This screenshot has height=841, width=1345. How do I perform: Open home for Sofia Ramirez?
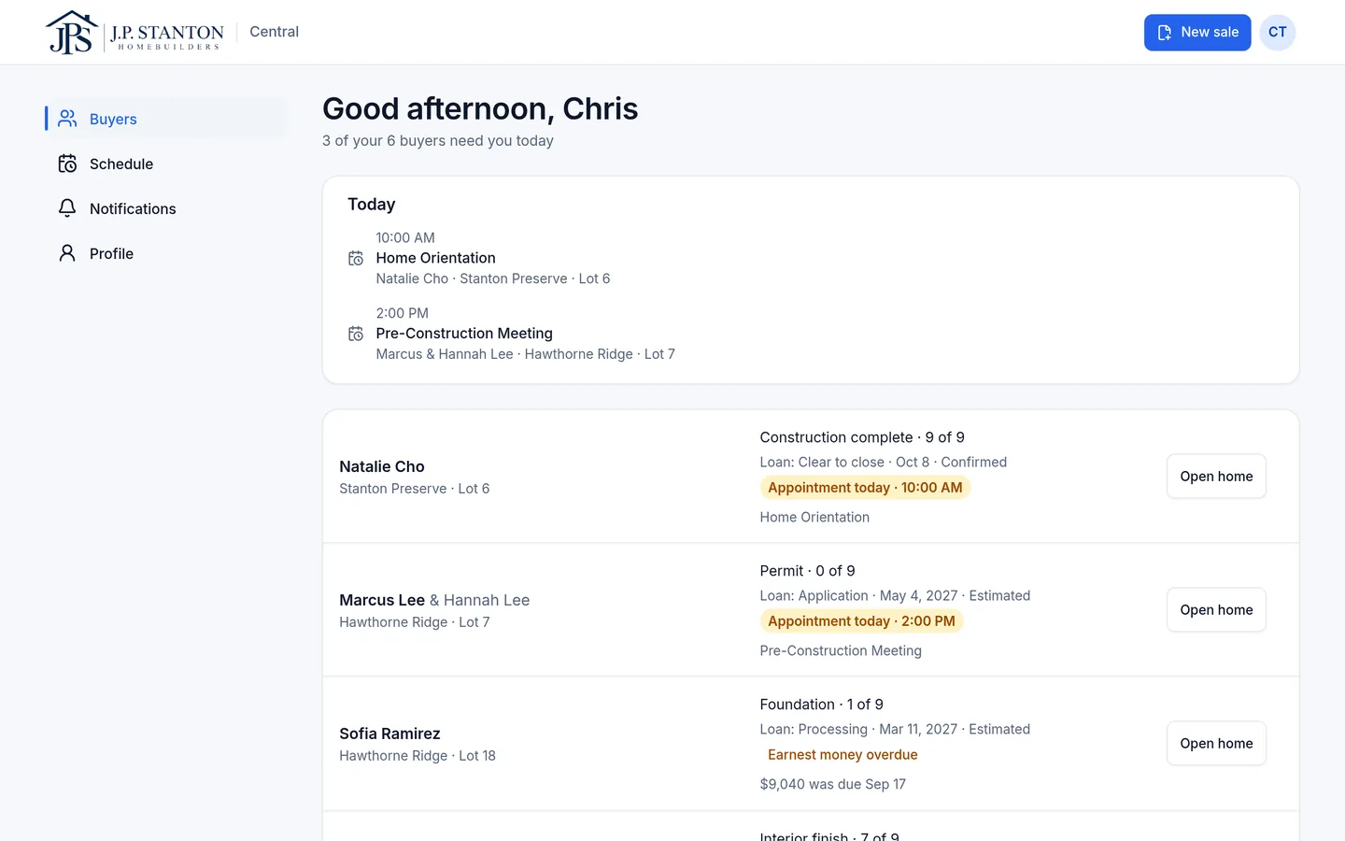pos(1216,744)
